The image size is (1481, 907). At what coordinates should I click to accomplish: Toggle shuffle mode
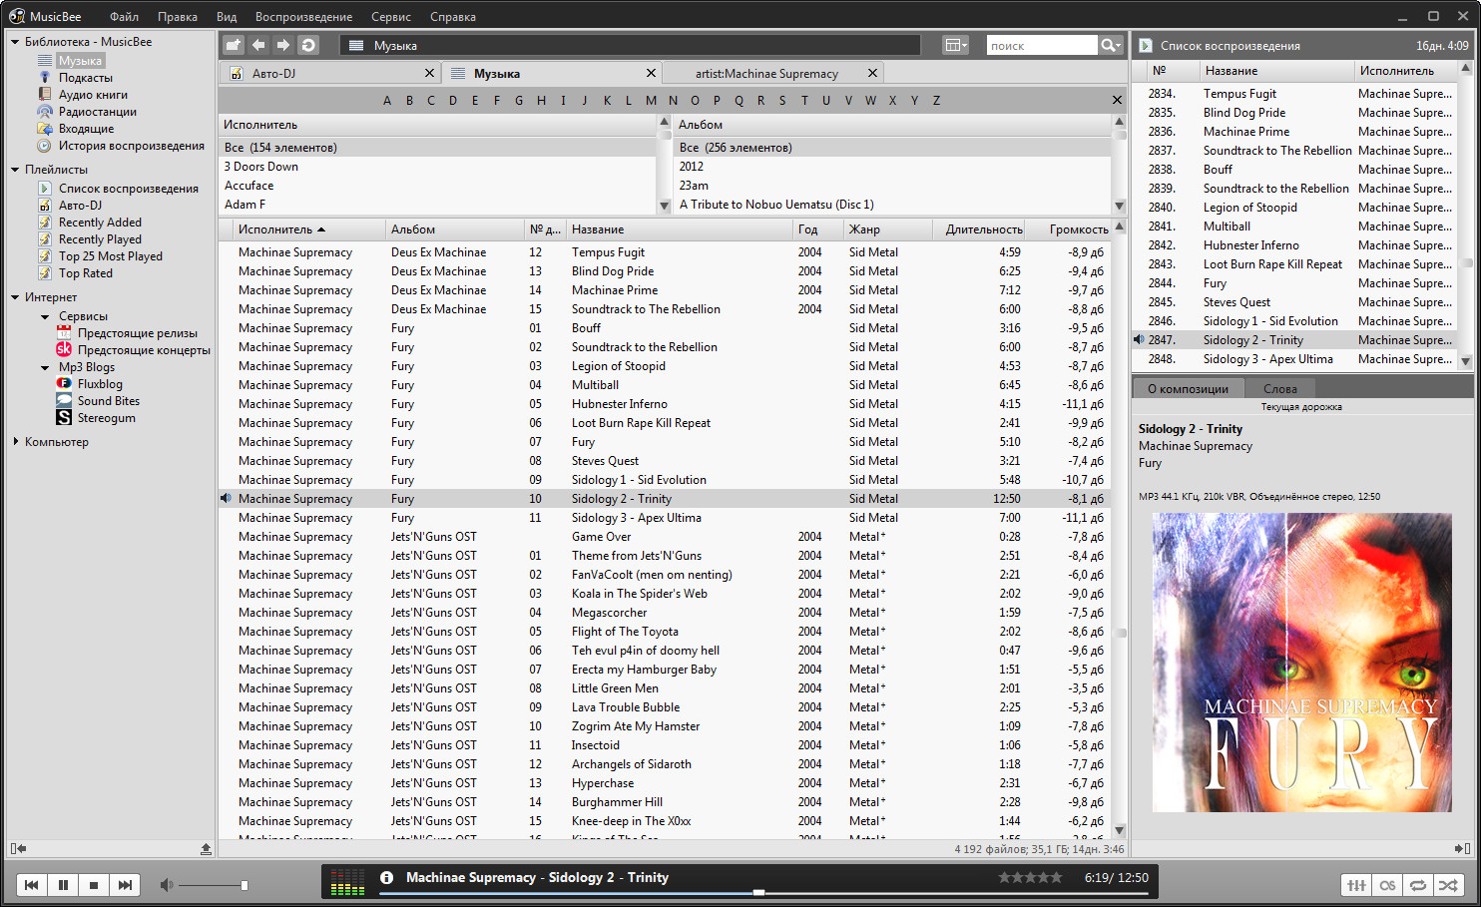1448,885
